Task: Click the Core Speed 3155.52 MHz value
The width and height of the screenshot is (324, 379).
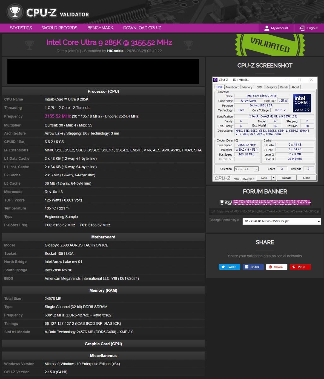Action: (x=247, y=145)
